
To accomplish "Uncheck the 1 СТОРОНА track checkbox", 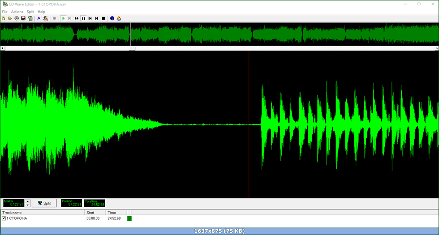I will pyautogui.click(x=4, y=218).
